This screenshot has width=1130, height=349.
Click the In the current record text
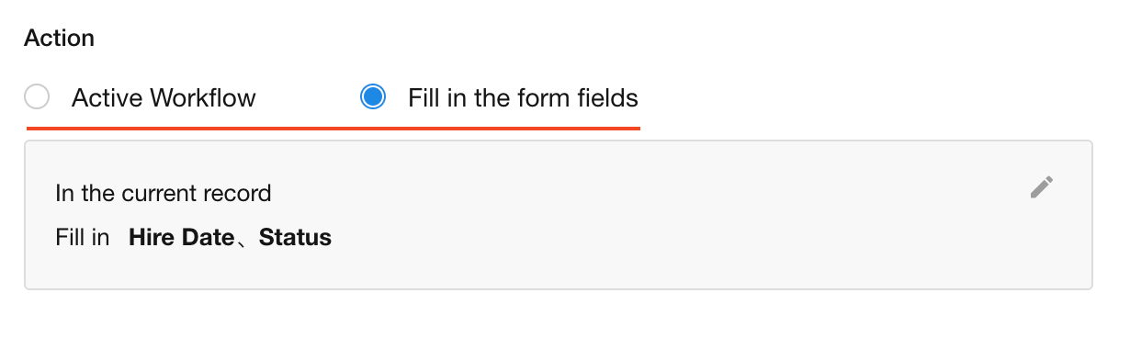(164, 194)
